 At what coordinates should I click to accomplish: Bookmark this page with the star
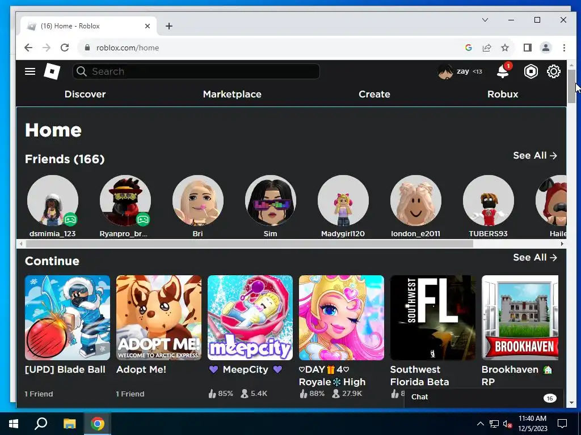coord(505,48)
